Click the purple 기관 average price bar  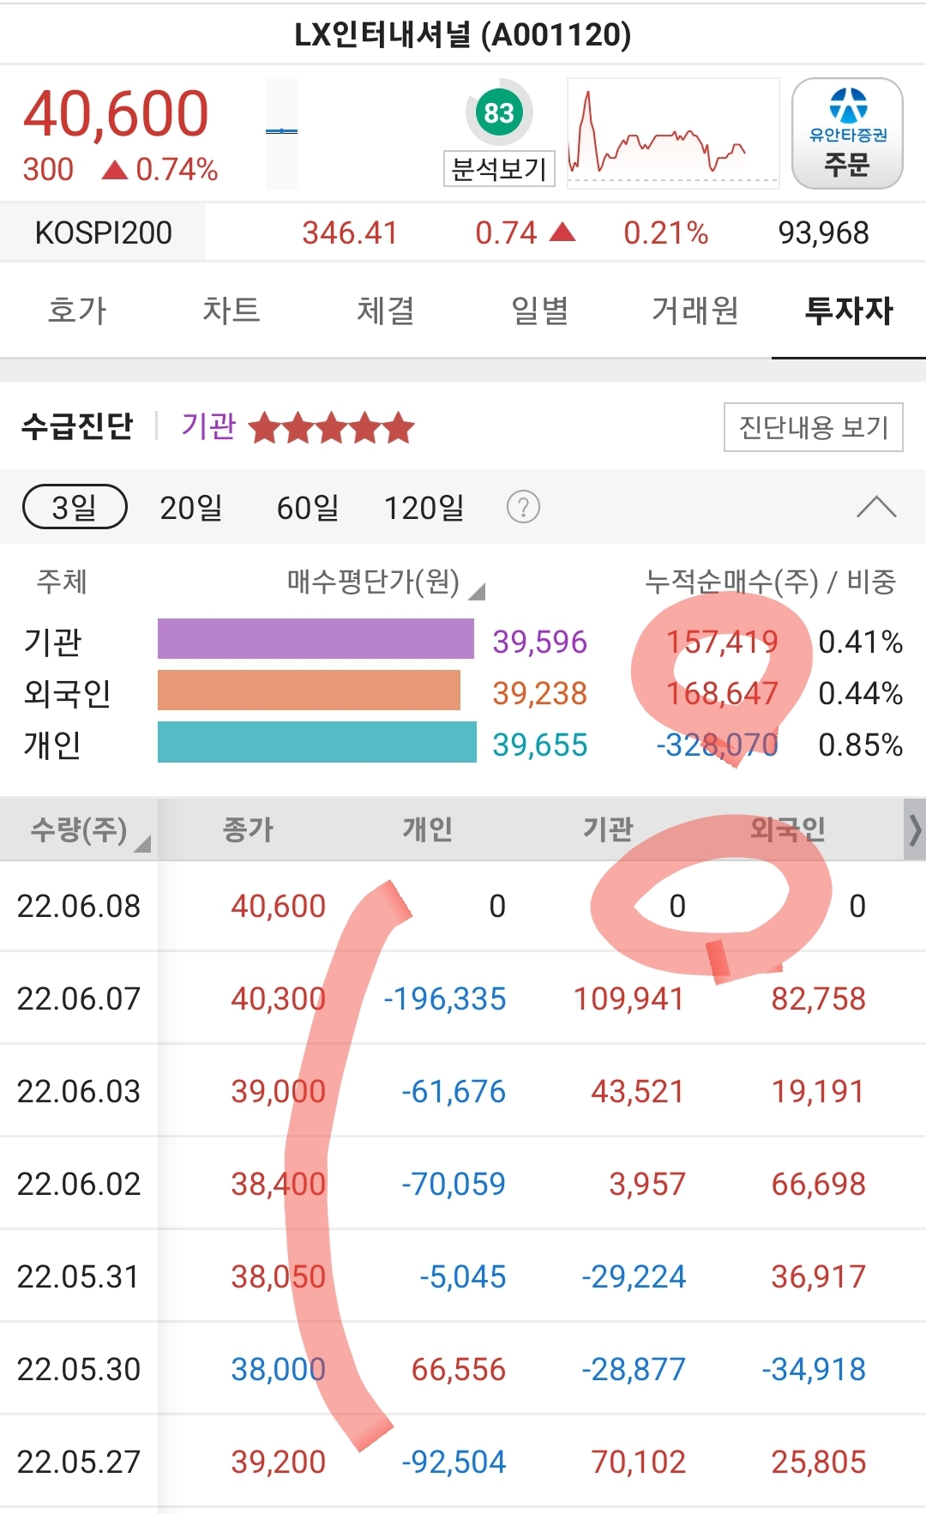coord(316,639)
